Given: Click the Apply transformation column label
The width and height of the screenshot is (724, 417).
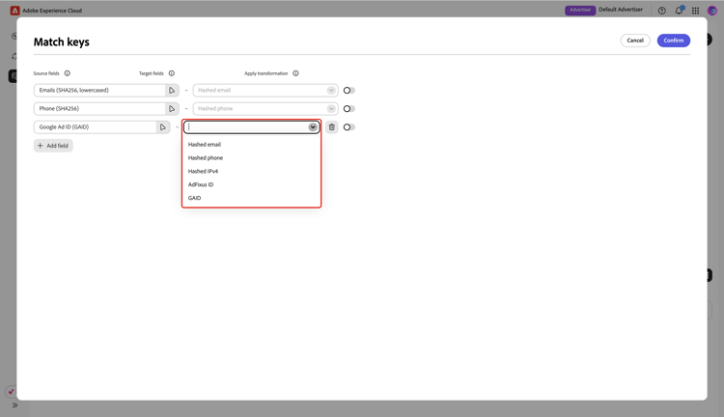Looking at the screenshot, I should pyautogui.click(x=266, y=73).
